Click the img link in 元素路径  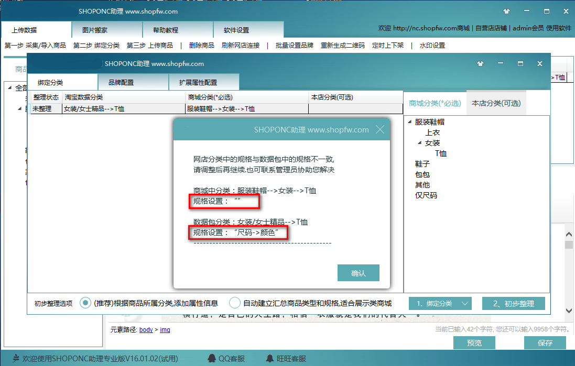165,330
